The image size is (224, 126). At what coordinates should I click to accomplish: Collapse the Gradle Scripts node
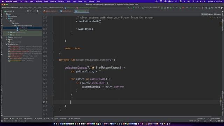pos(5,44)
